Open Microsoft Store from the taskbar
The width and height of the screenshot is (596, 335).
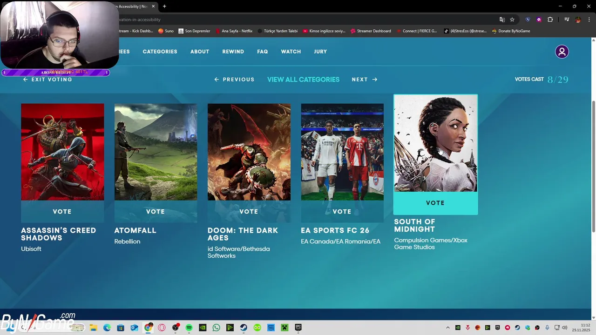[x=121, y=328]
